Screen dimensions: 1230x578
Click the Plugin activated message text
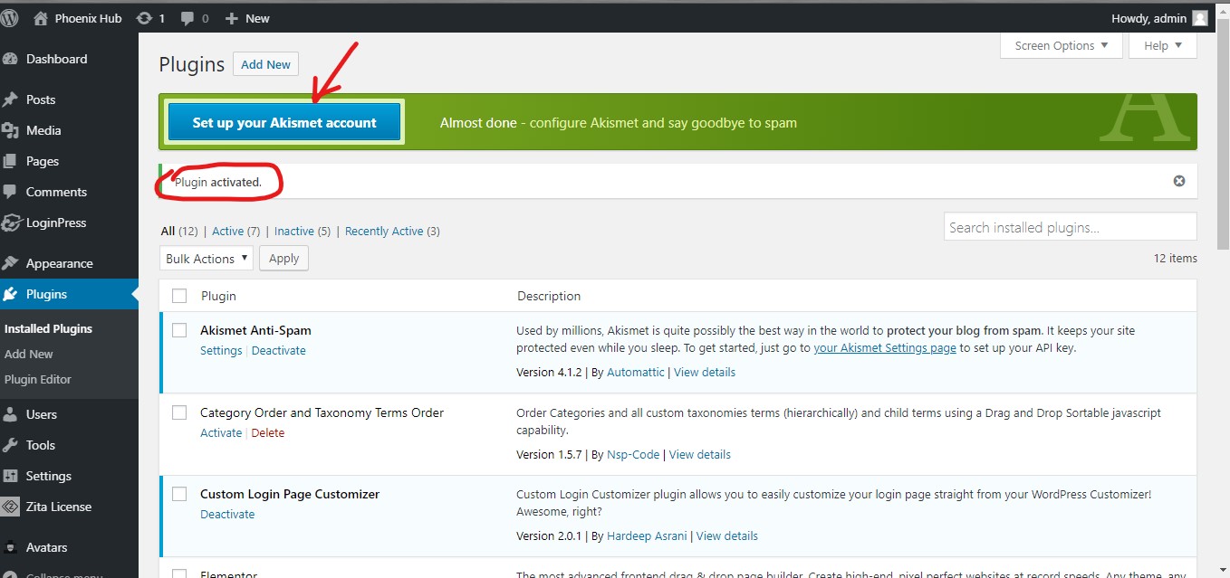pyautogui.click(x=218, y=182)
